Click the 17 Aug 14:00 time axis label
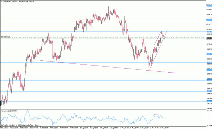Viewport: 212px width, 129px height. [164, 128]
